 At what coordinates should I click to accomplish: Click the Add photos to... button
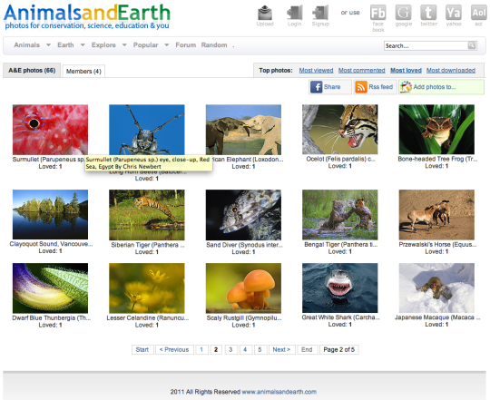point(441,87)
